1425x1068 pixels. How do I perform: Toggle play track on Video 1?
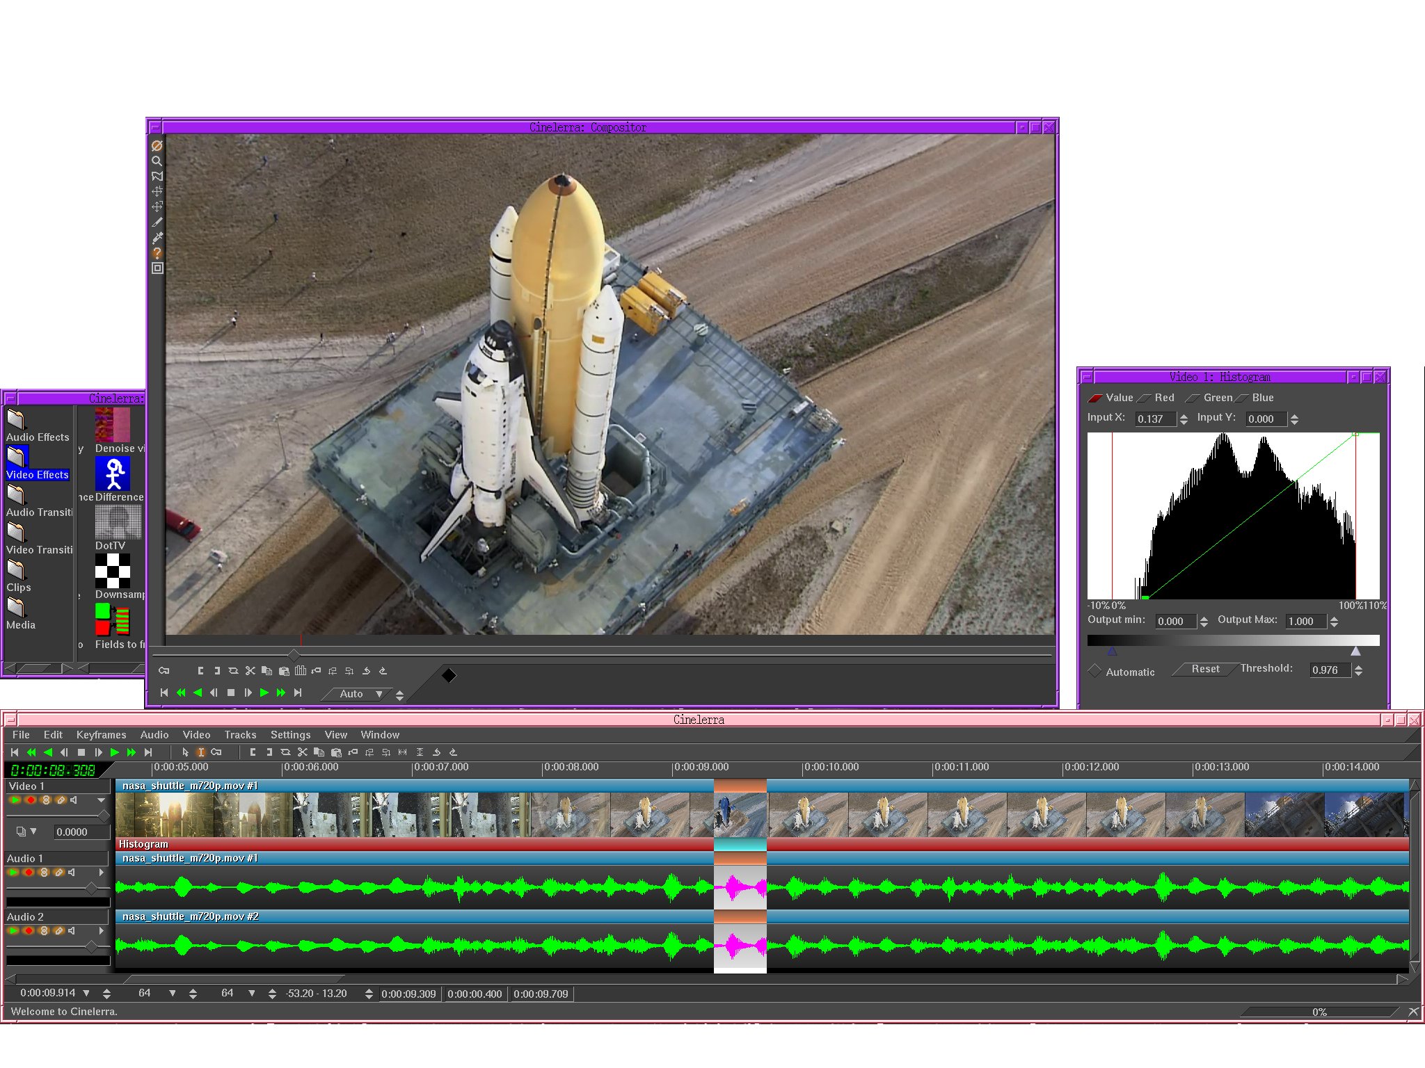point(15,800)
